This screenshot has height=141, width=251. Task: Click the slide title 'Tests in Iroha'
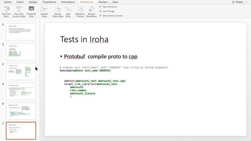(84, 39)
